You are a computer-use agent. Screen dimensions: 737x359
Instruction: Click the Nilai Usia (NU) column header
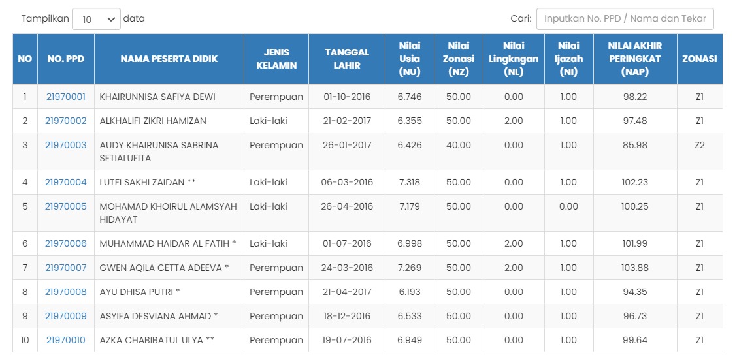tap(410, 59)
